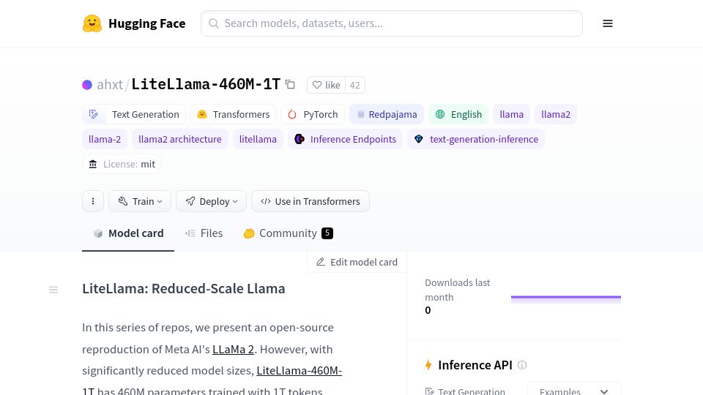
Task: Click the Inference API info icon
Action: 522,365
